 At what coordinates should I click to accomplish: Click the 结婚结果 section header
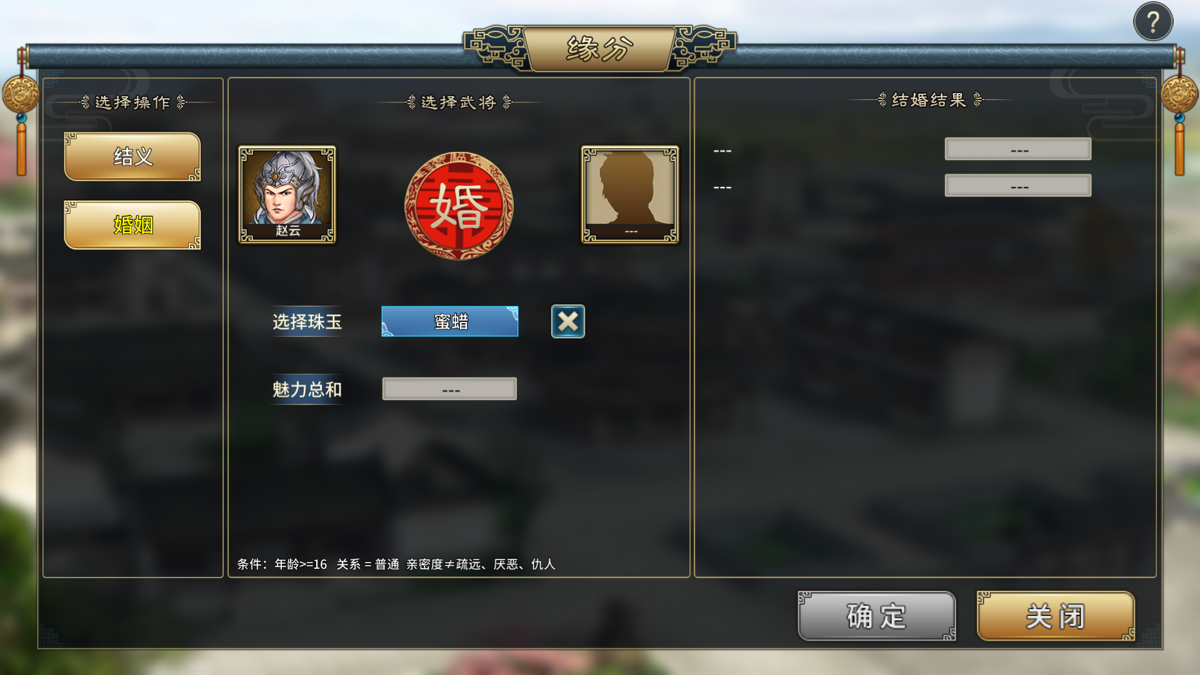[x=929, y=100]
